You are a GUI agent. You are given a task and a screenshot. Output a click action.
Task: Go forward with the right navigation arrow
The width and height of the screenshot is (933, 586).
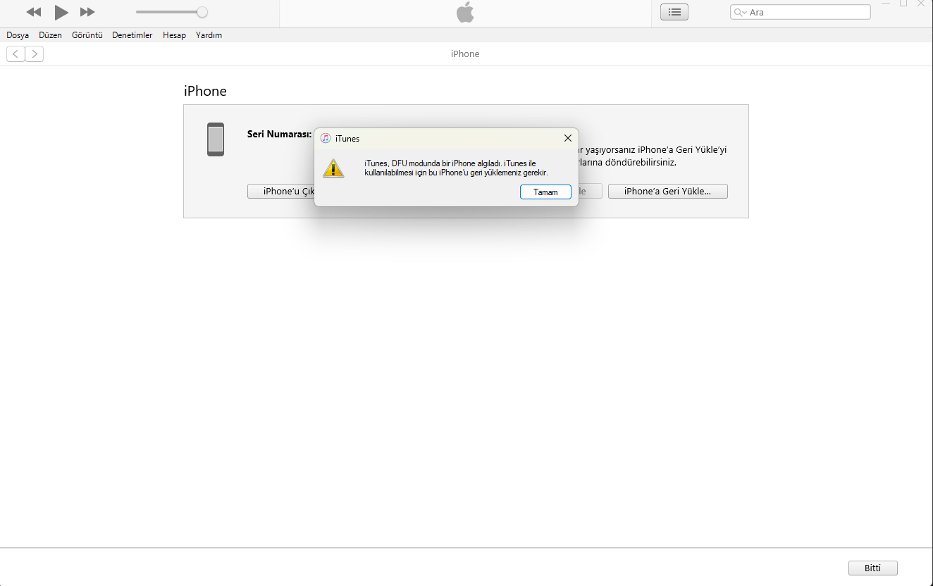click(35, 54)
